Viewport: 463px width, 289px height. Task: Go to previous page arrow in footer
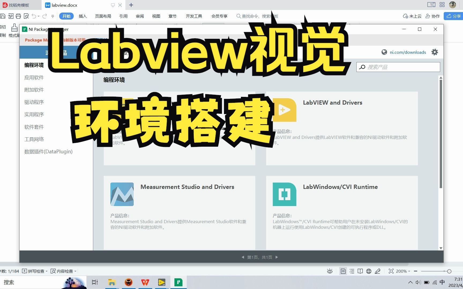coord(243,257)
